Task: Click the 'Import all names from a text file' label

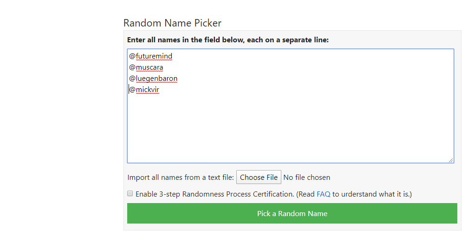Action: point(181,178)
